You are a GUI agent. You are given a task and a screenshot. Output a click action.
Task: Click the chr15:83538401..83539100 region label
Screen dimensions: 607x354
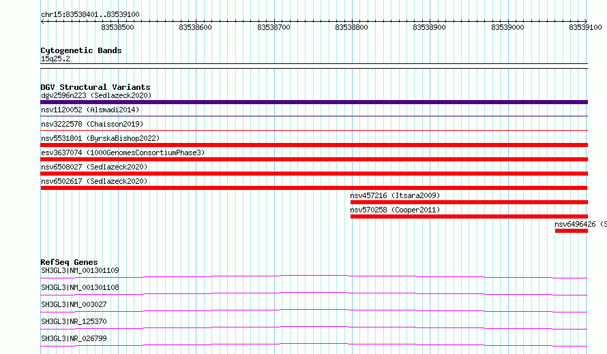click(x=90, y=15)
